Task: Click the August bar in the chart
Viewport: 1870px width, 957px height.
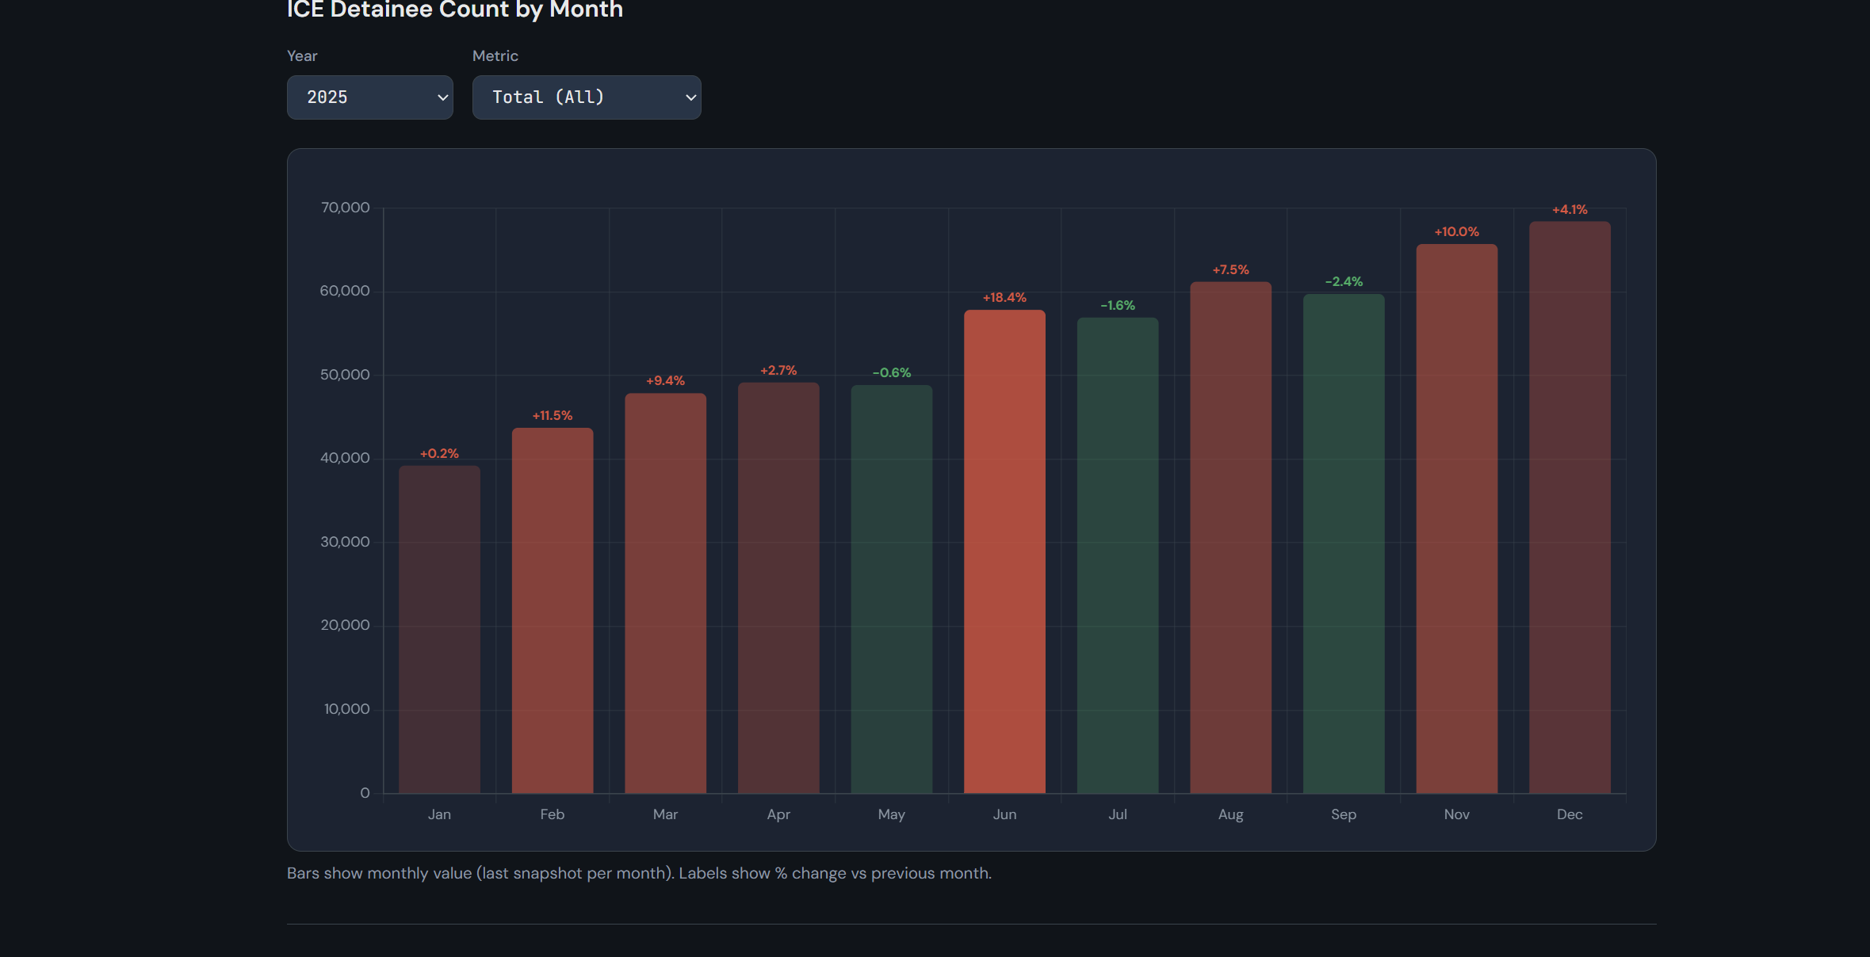Action: [x=1230, y=537]
